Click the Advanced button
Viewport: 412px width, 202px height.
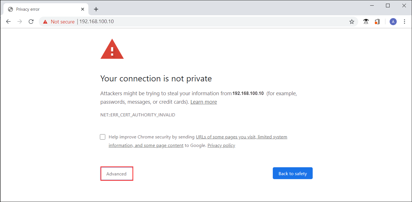[x=117, y=173]
